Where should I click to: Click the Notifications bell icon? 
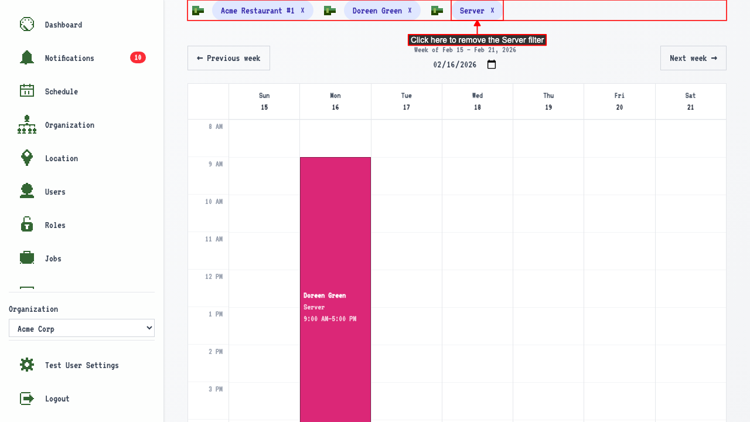coord(27,58)
